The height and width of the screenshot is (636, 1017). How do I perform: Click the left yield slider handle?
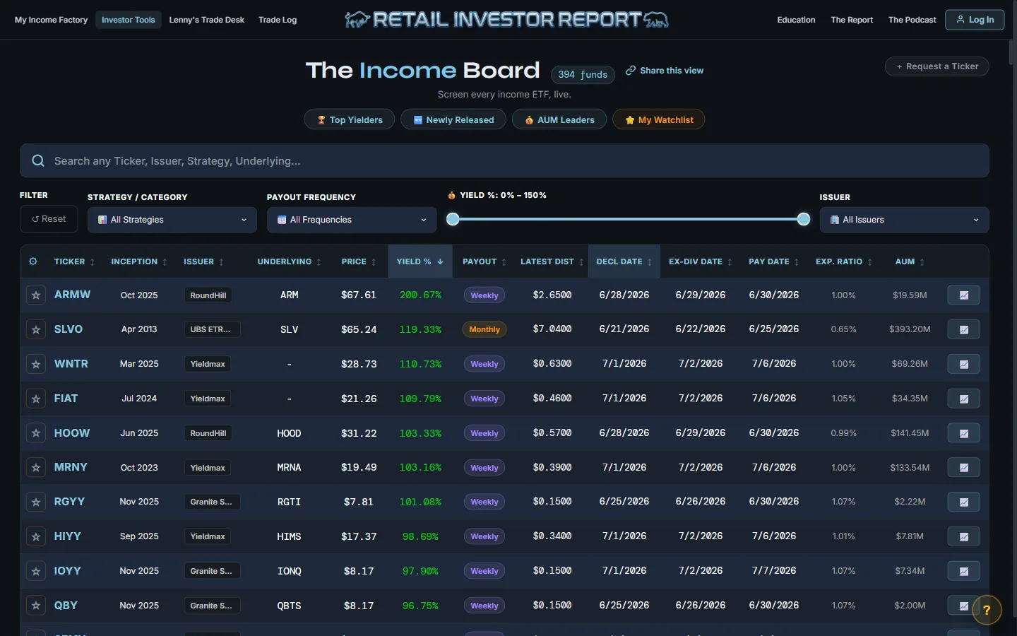point(453,219)
